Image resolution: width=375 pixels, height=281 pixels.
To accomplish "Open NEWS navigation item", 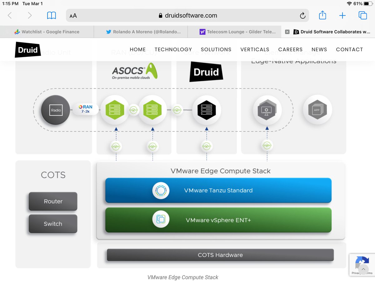I will pos(319,49).
